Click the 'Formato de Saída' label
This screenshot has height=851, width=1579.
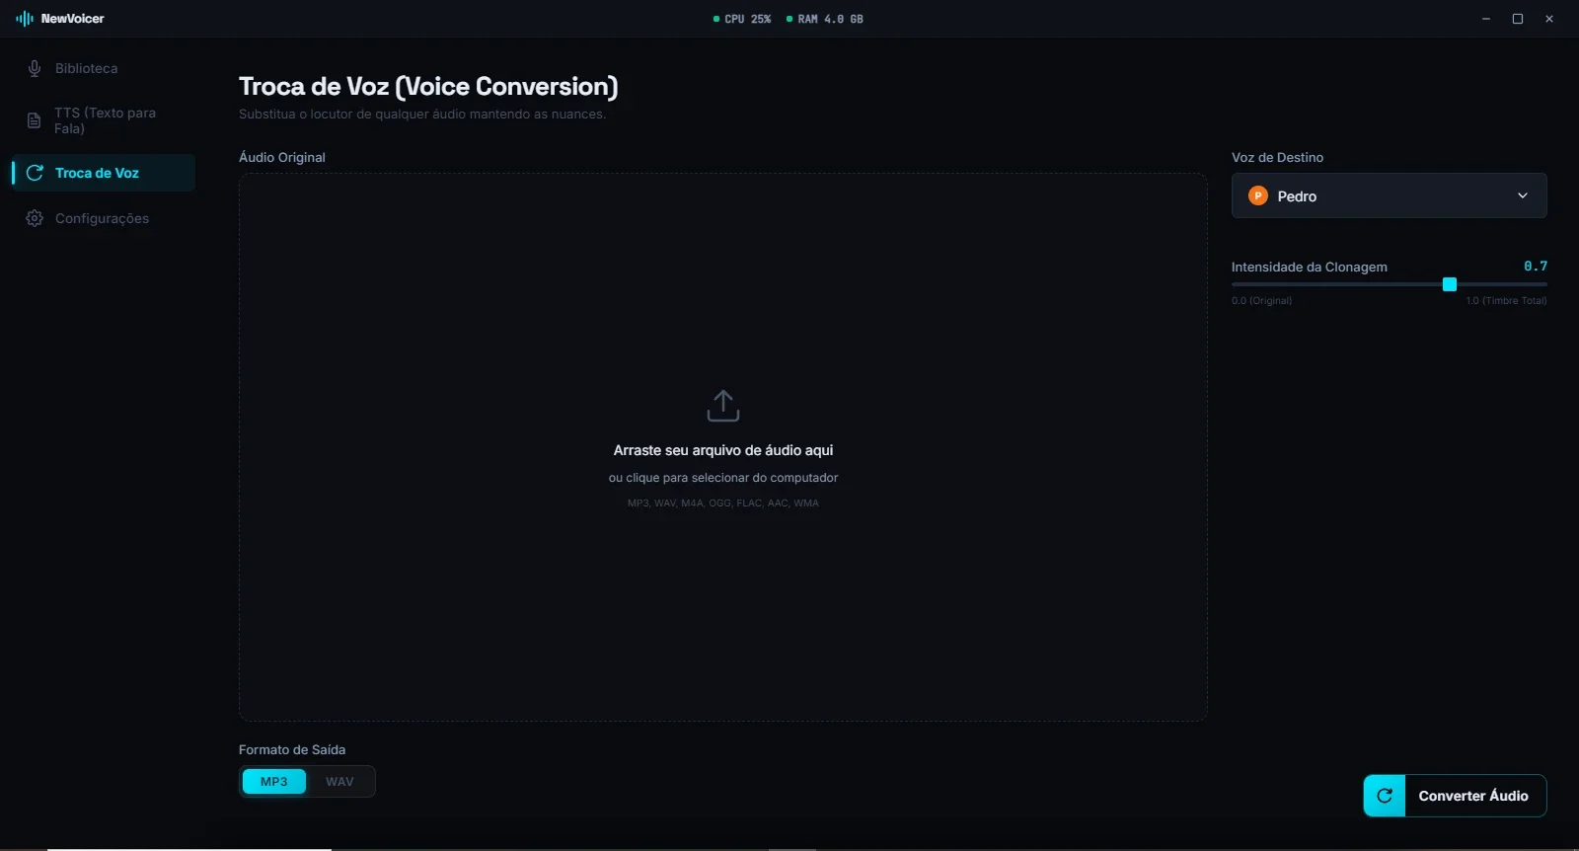click(x=292, y=750)
